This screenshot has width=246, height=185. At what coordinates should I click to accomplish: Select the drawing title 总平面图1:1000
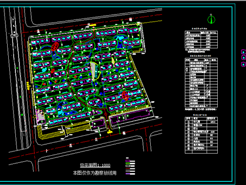pos(95,165)
